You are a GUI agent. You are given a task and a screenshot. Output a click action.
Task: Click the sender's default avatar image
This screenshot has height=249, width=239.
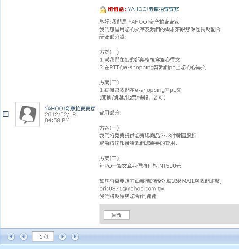27,114
